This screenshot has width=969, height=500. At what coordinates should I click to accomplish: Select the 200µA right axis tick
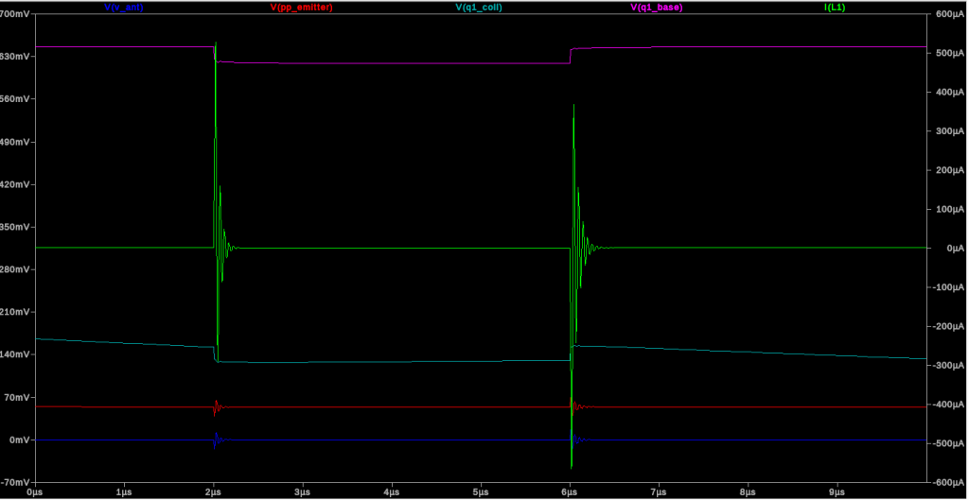[949, 170]
